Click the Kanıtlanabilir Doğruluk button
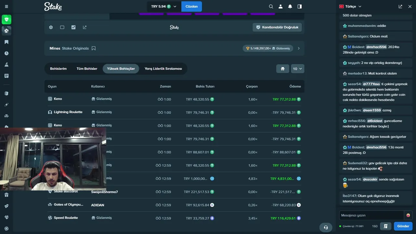 277,27
